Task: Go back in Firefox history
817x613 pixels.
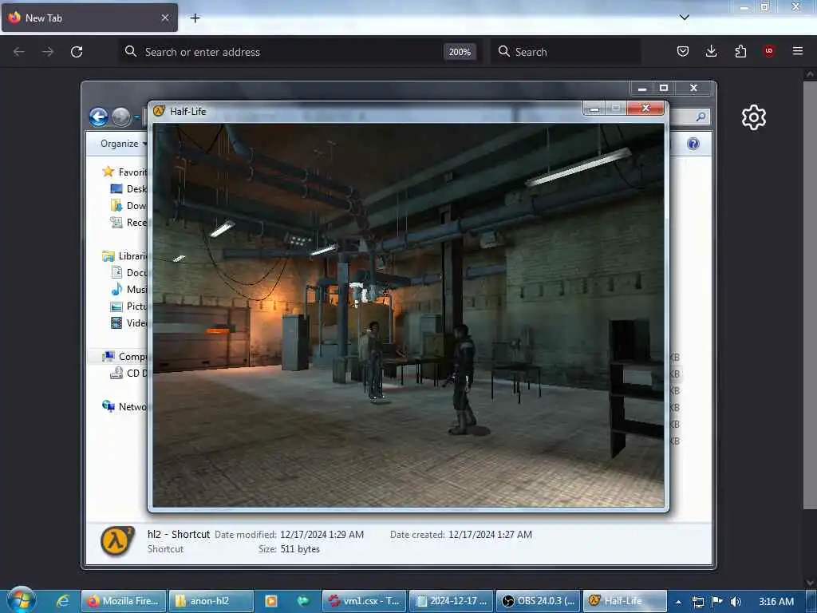Action: [19, 52]
